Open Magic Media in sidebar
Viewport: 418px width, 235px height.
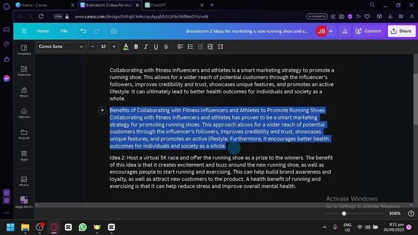tap(24, 202)
